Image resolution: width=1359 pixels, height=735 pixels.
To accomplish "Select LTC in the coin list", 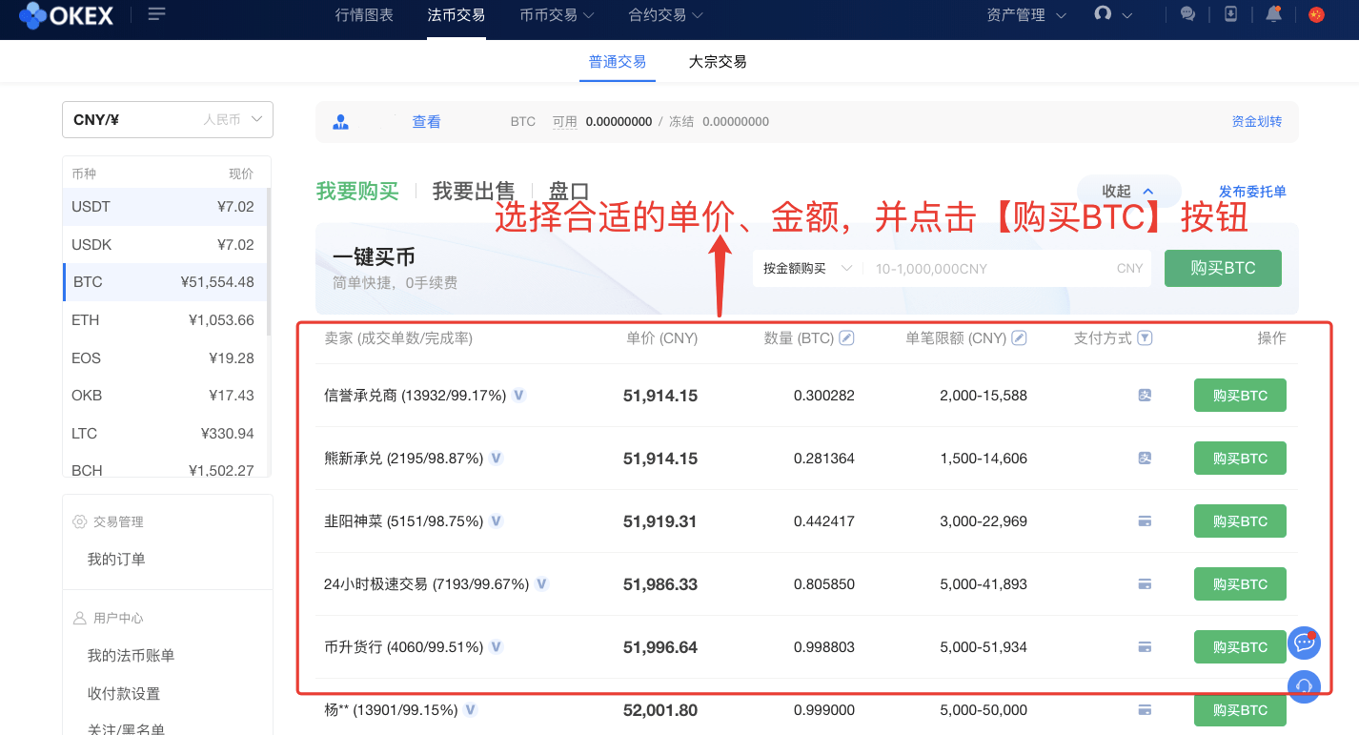I will point(167,434).
